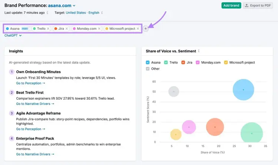Screen dimensions: 278x165
Task: Click the gray Other bubble in chart
Action: tap(173, 91)
